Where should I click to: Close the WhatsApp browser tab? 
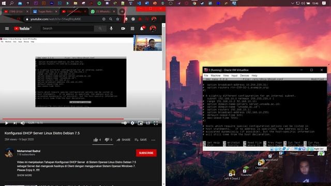click(x=114, y=11)
